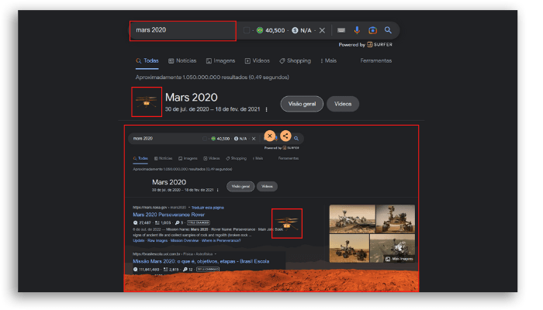
Task: Click the dollar cost icon beside N/A in top bar
Action: point(295,30)
